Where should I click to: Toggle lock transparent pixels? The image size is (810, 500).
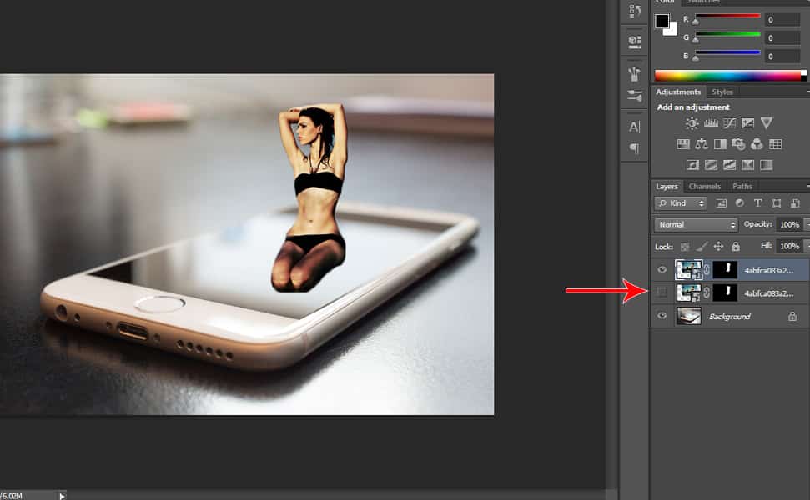[685, 247]
